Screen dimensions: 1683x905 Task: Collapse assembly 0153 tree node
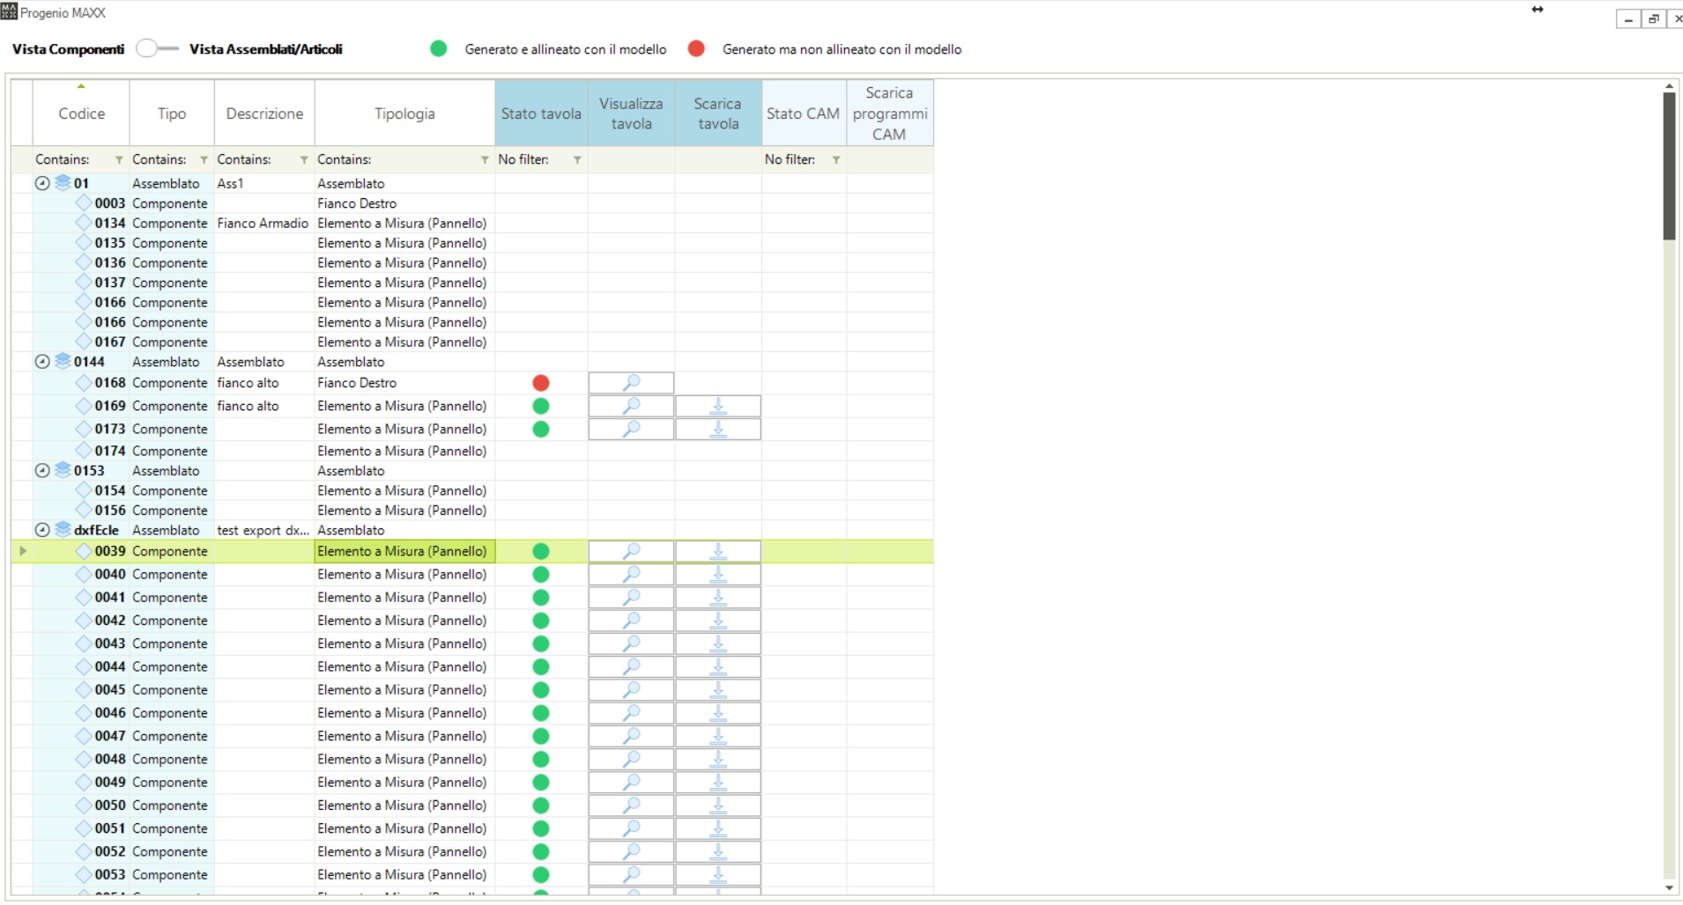click(41, 471)
